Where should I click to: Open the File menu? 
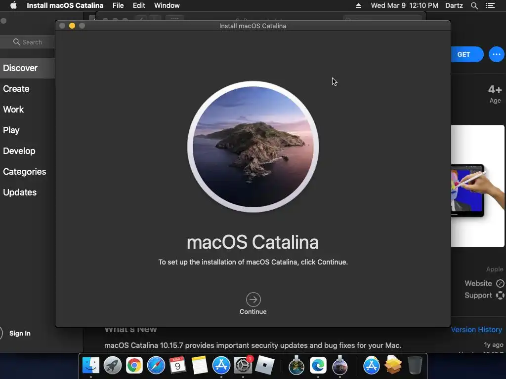coord(118,5)
